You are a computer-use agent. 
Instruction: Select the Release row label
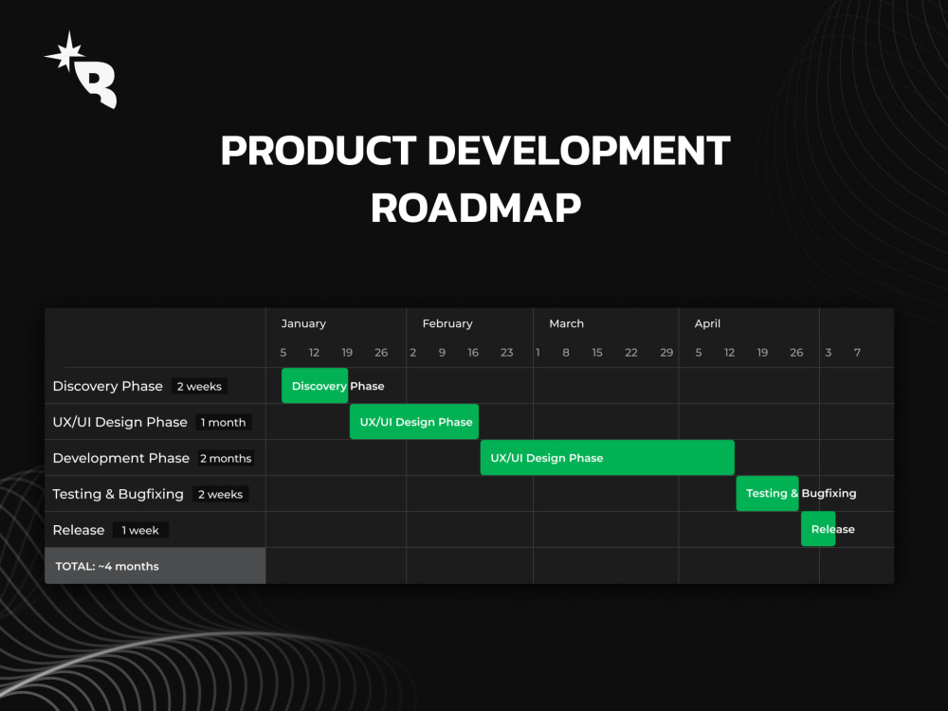(79, 530)
